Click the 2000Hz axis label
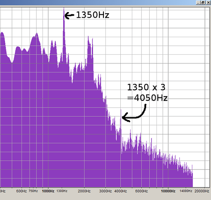This screenshot has height=200, width=211. (x=84, y=191)
